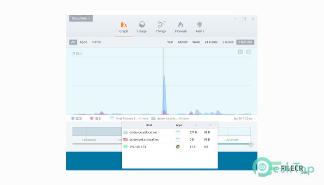Expand the hosts '+2 more' list
324x185 pixels.
[x=184, y=118]
